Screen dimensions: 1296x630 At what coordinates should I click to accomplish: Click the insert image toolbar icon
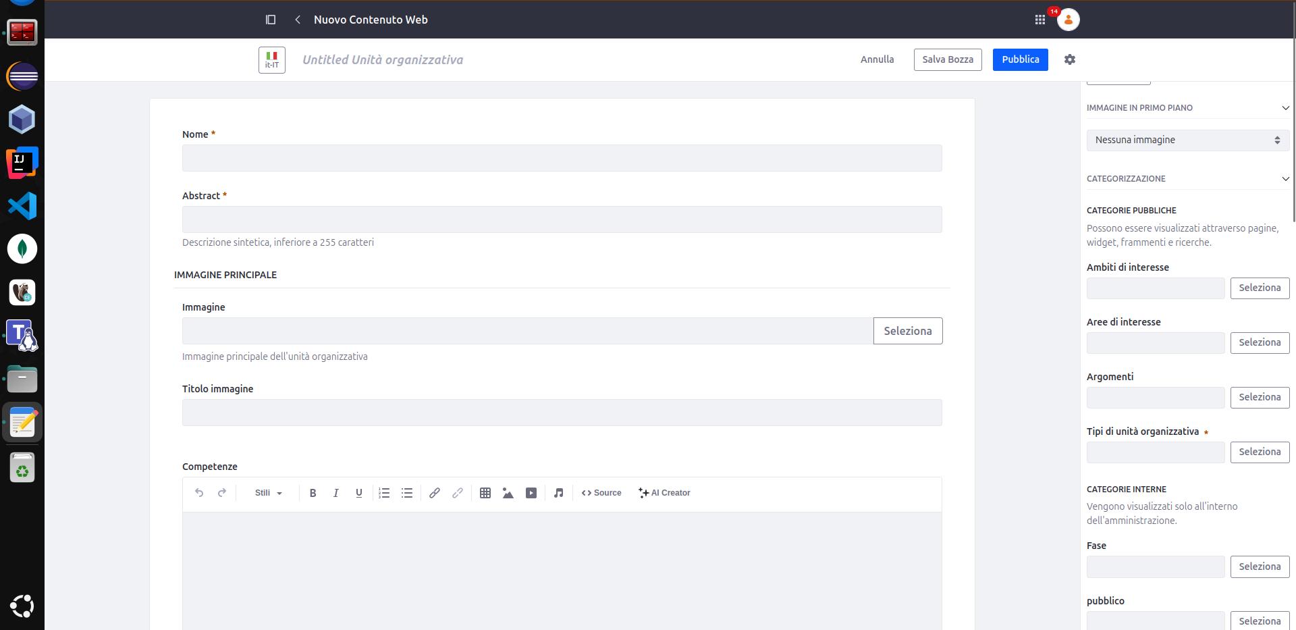508,493
